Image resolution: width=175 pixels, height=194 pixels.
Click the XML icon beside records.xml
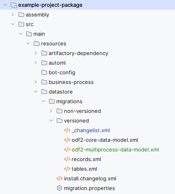(x=67, y=159)
